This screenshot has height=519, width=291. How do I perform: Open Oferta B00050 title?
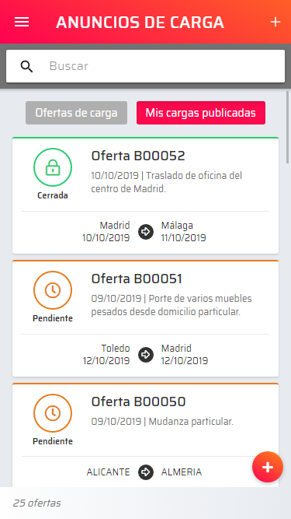click(x=139, y=402)
